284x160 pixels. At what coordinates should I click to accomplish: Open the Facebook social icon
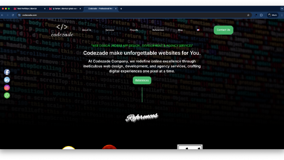coord(7,72)
